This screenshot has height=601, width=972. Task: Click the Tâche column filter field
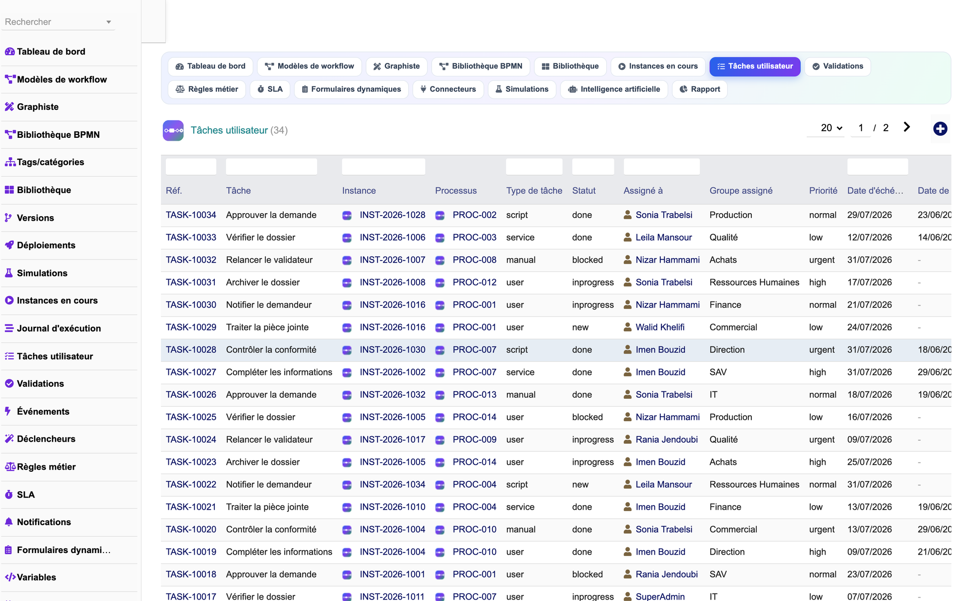[x=271, y=167]
